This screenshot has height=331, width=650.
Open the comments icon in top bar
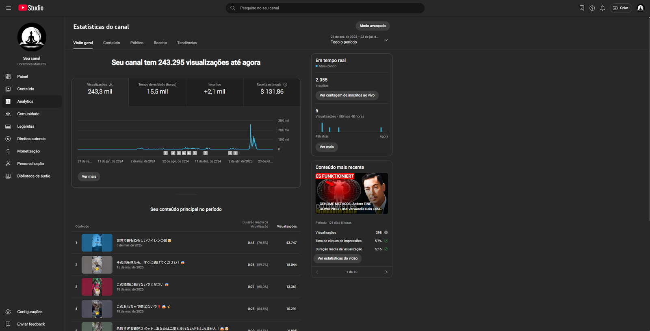[x=582, y=8]
